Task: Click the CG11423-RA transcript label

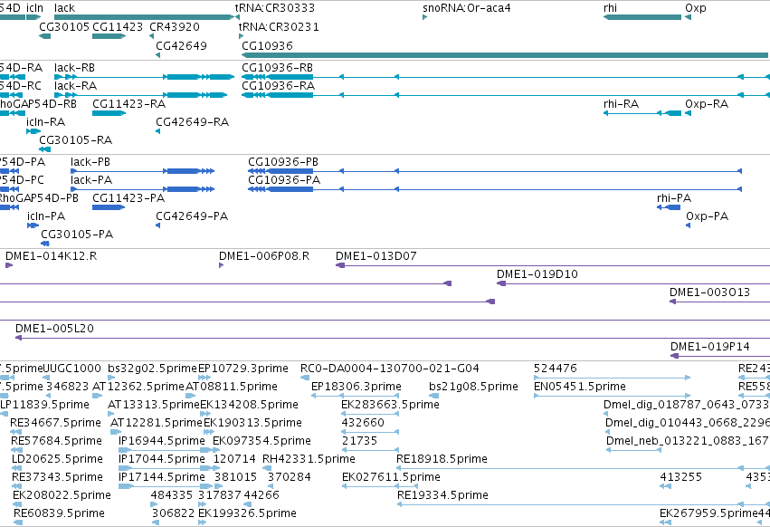Action: point(129,104)
